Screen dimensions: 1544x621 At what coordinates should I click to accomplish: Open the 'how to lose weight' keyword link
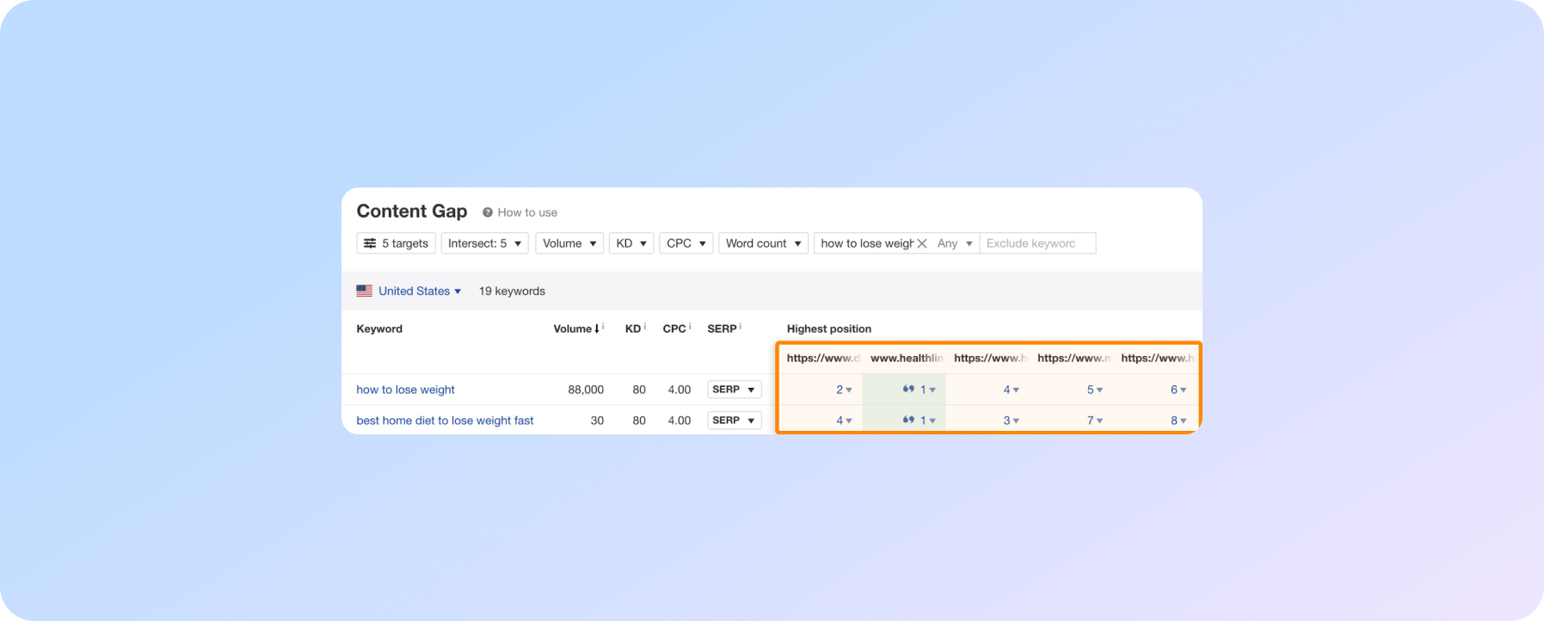pyautogui.click(x=405, y=390)
